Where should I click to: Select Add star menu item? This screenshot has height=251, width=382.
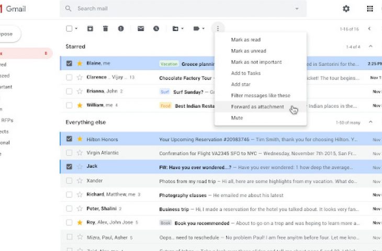pyautogui.click(x=261, y=84)
